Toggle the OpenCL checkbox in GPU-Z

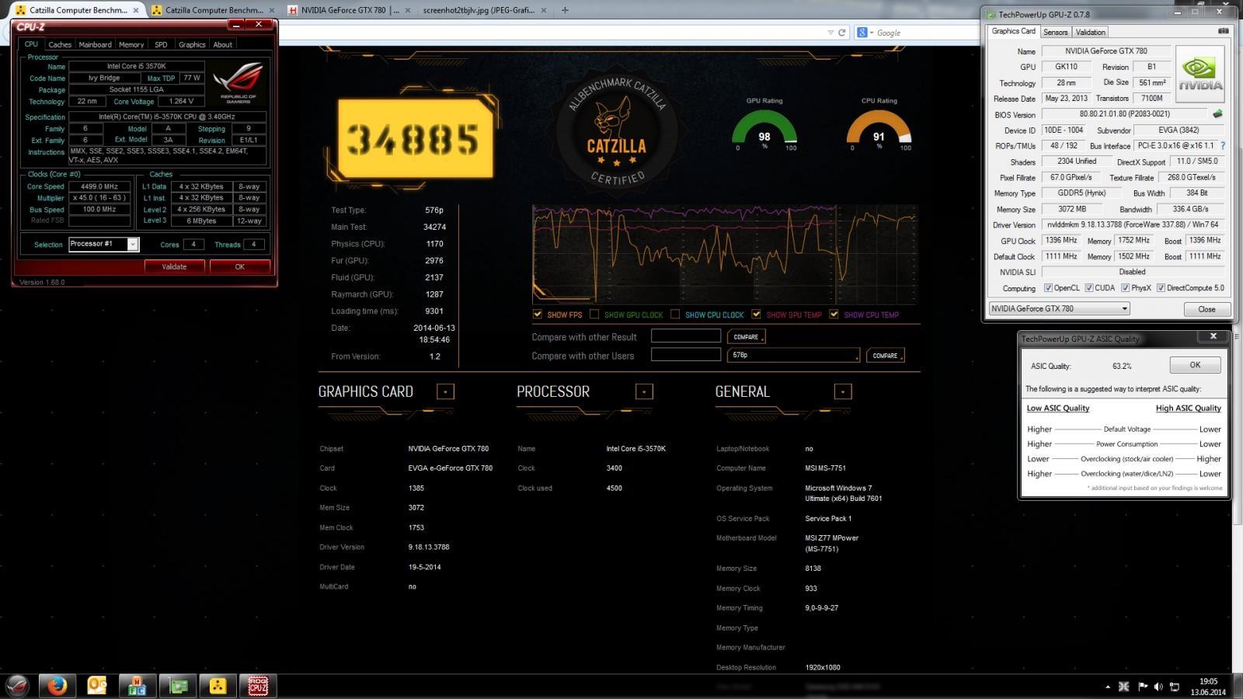click(1048, 288)
